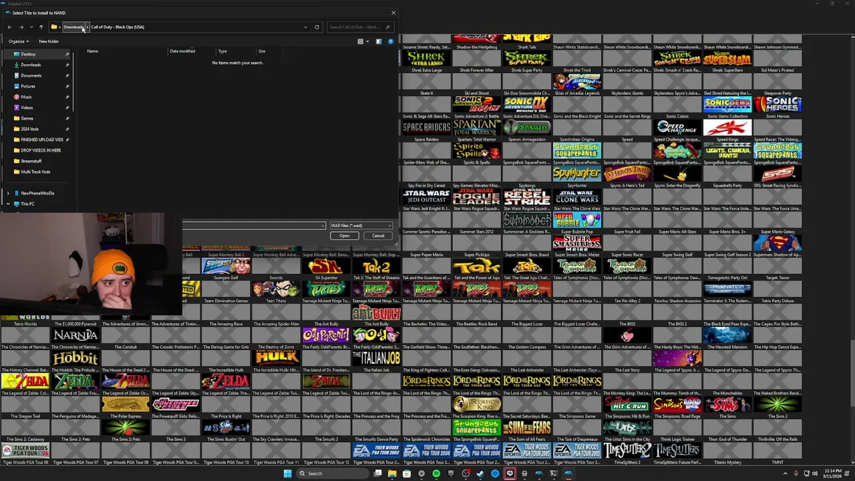Sort by Size column
This screenshot has height=481, width=855.
pyautogui.click(x=262, y=51)
